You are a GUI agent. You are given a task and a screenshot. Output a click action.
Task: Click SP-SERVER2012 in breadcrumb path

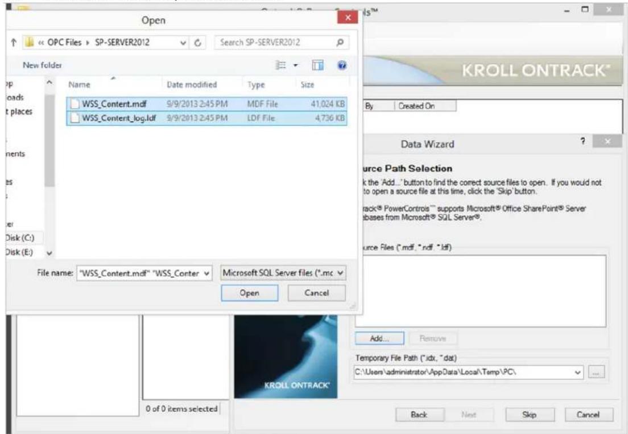click(122, 42)
